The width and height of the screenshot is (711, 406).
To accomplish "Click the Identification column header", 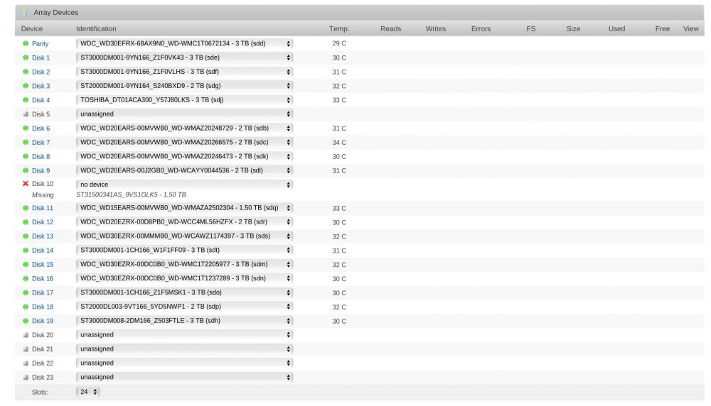I will point(96,28).
